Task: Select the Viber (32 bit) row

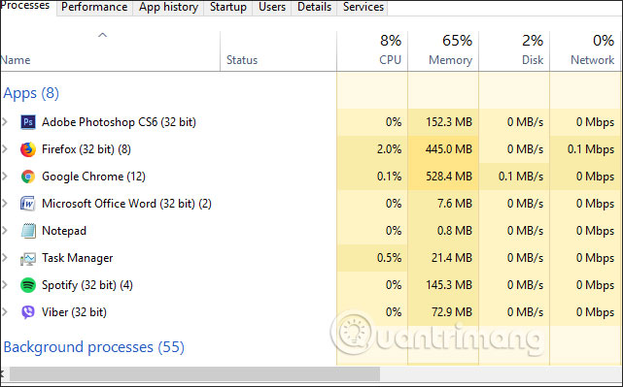Action: 311,312
